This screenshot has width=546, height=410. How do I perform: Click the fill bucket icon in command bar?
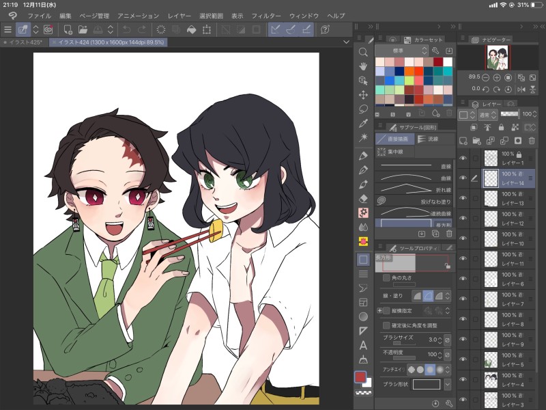191,29
